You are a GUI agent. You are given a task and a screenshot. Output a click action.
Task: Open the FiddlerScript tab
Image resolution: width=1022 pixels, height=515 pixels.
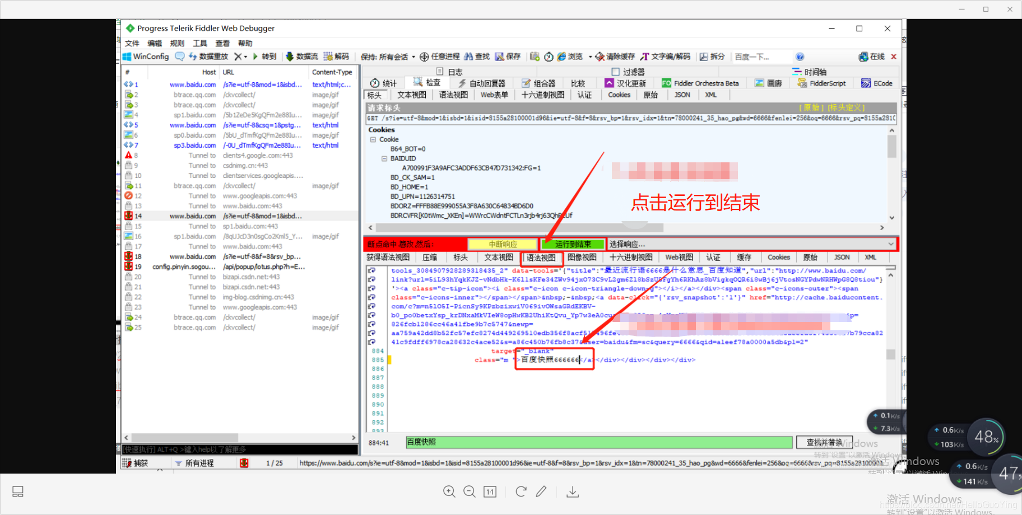click(821, 83)
